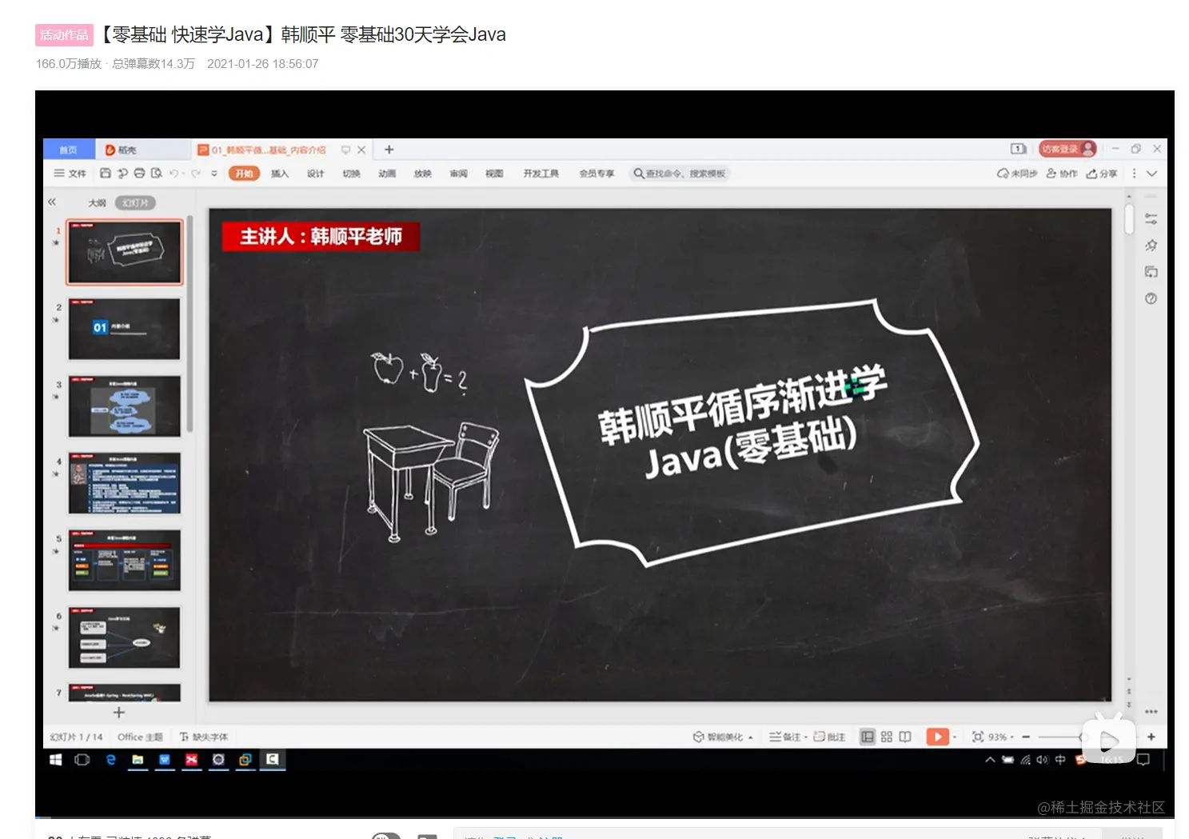This screenshot has height=839, width=1189.
Task: Select slide 4 thumbnail
Action: point(125,483)
